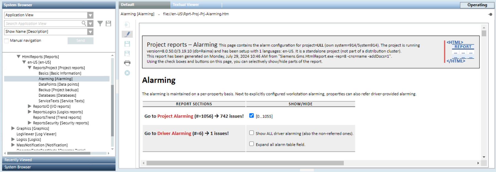Click the magnifier search icon in System Browser
Image resolution: width=496 pixels, height=172 pixels.
[x=84, y=23]
